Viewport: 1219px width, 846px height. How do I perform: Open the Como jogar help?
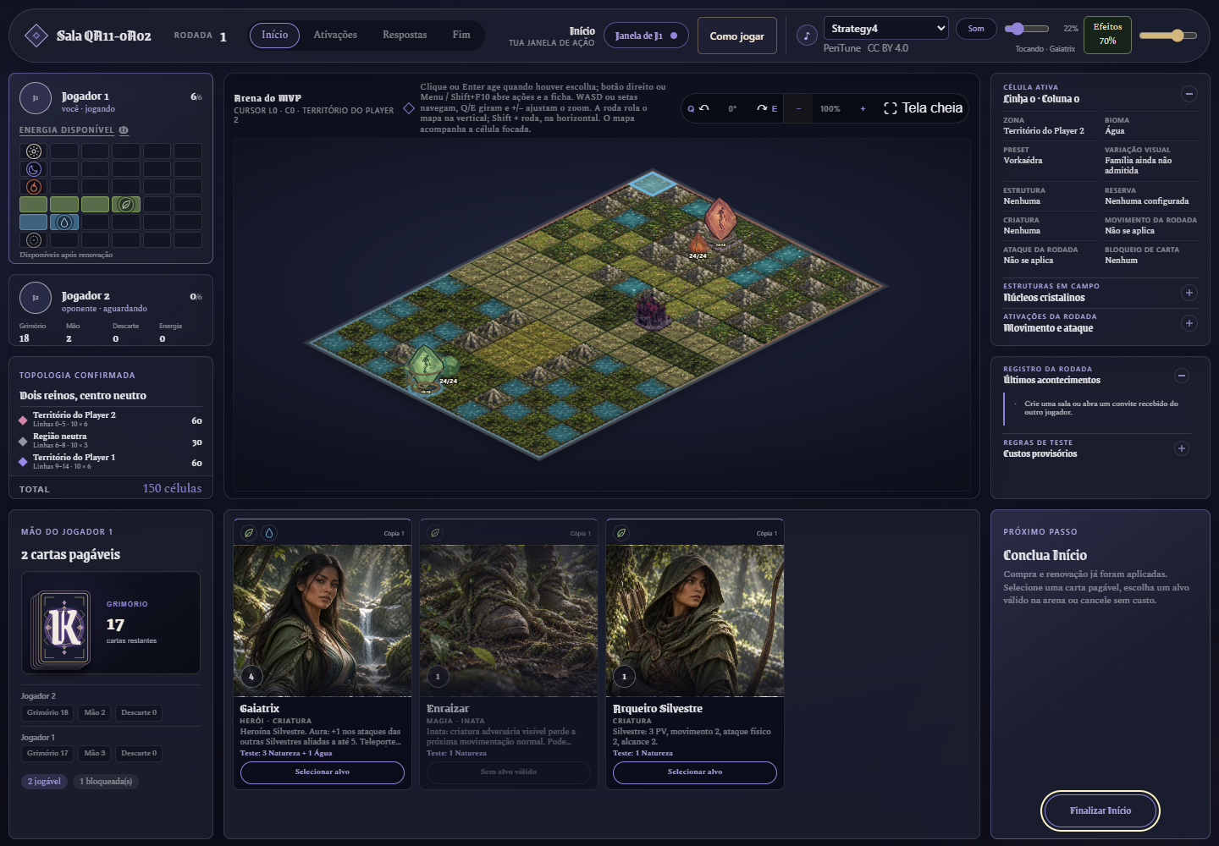[x=736, y=36]
